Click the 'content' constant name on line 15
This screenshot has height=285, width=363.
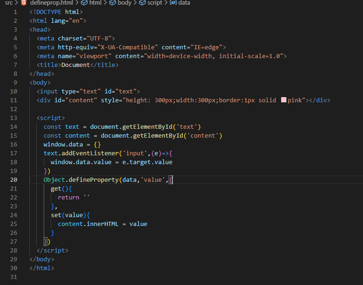pyautogui.click(x=77, y=136)
